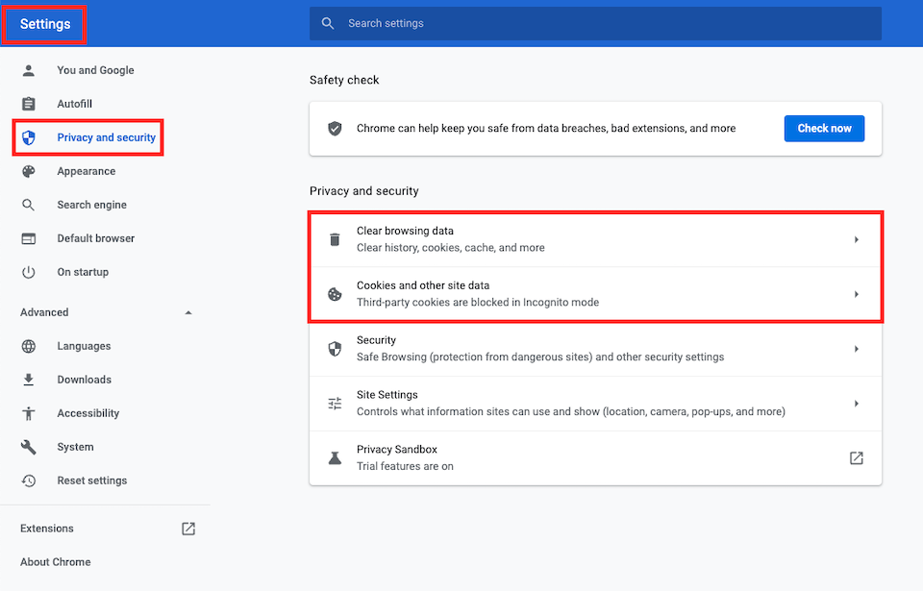Select Privacy and security in the sidebar
This screenshot has height=591, width=923.
[x=106, y=137]
